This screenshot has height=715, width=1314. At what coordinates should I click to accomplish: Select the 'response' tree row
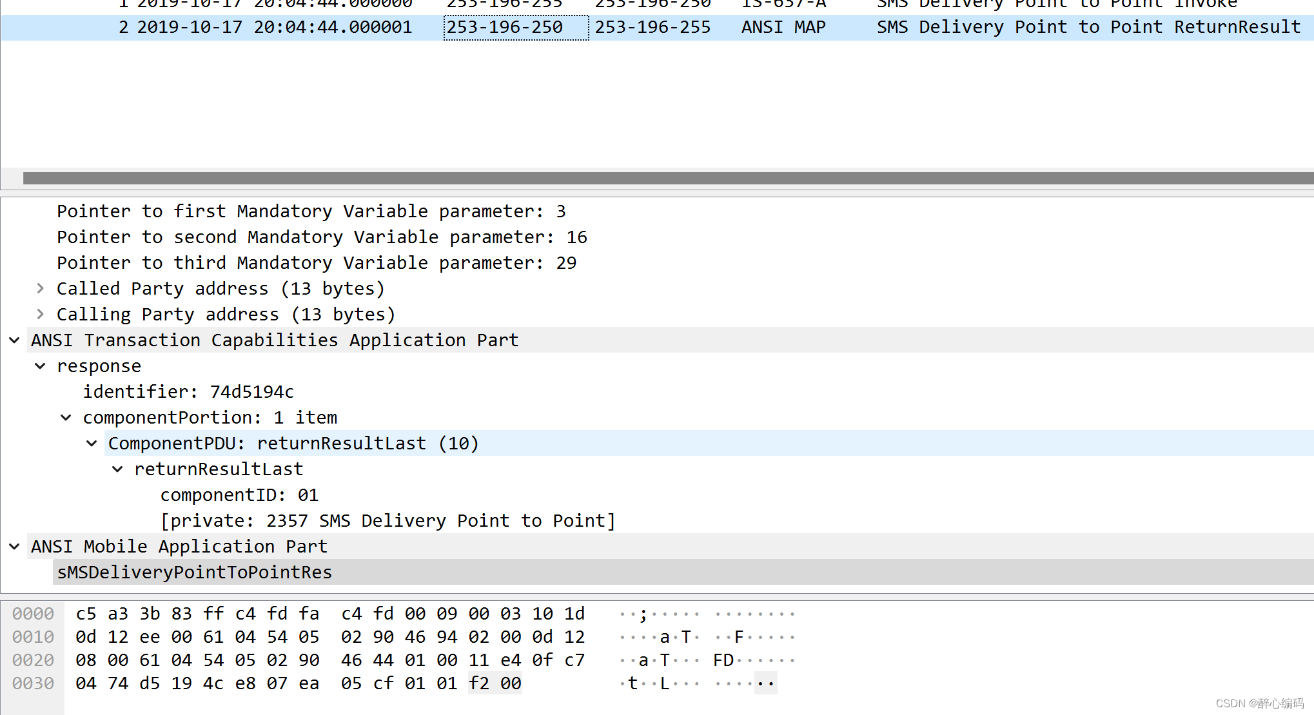click(x=99, y=366)
